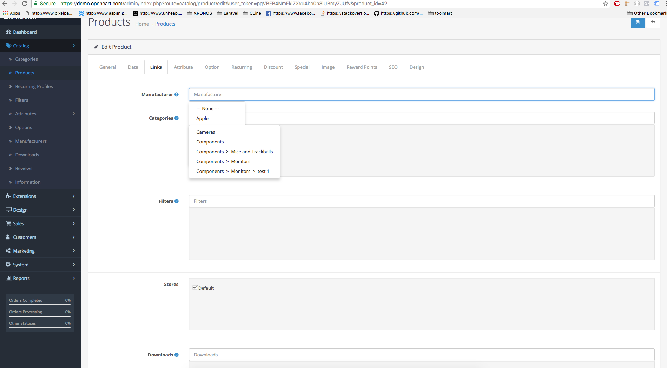
Task: Open Reviews in the sidebar
Action: (24, 168)
